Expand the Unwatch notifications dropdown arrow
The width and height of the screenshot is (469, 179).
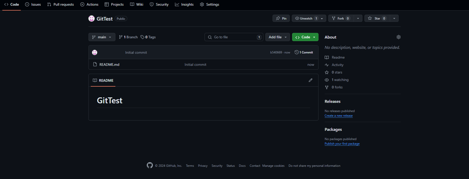322,18
